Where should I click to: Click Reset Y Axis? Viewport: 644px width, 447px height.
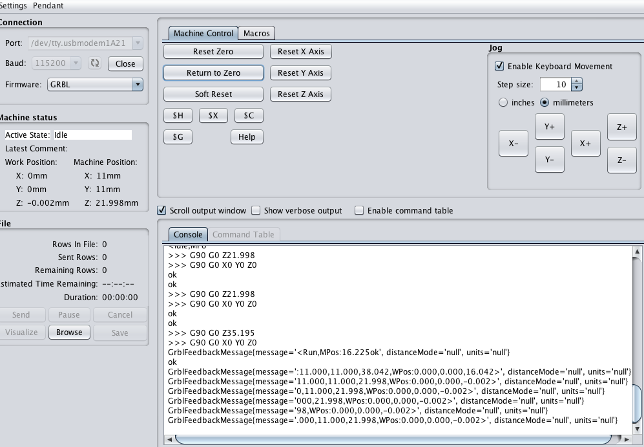pos(300,73)
